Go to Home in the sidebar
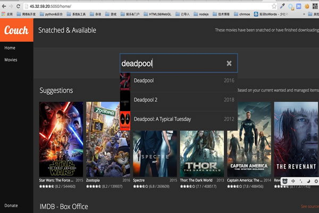The width and height of the screenshot is (319, 213). tap(10, 48)
